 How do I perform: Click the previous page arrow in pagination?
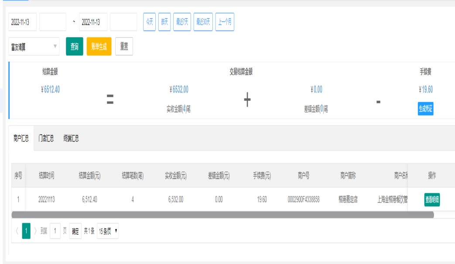point(17,231)
